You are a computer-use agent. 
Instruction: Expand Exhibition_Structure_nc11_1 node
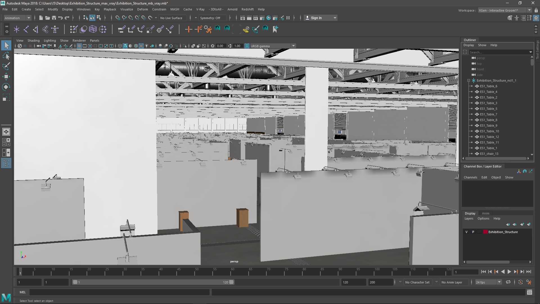coord(468,81)
